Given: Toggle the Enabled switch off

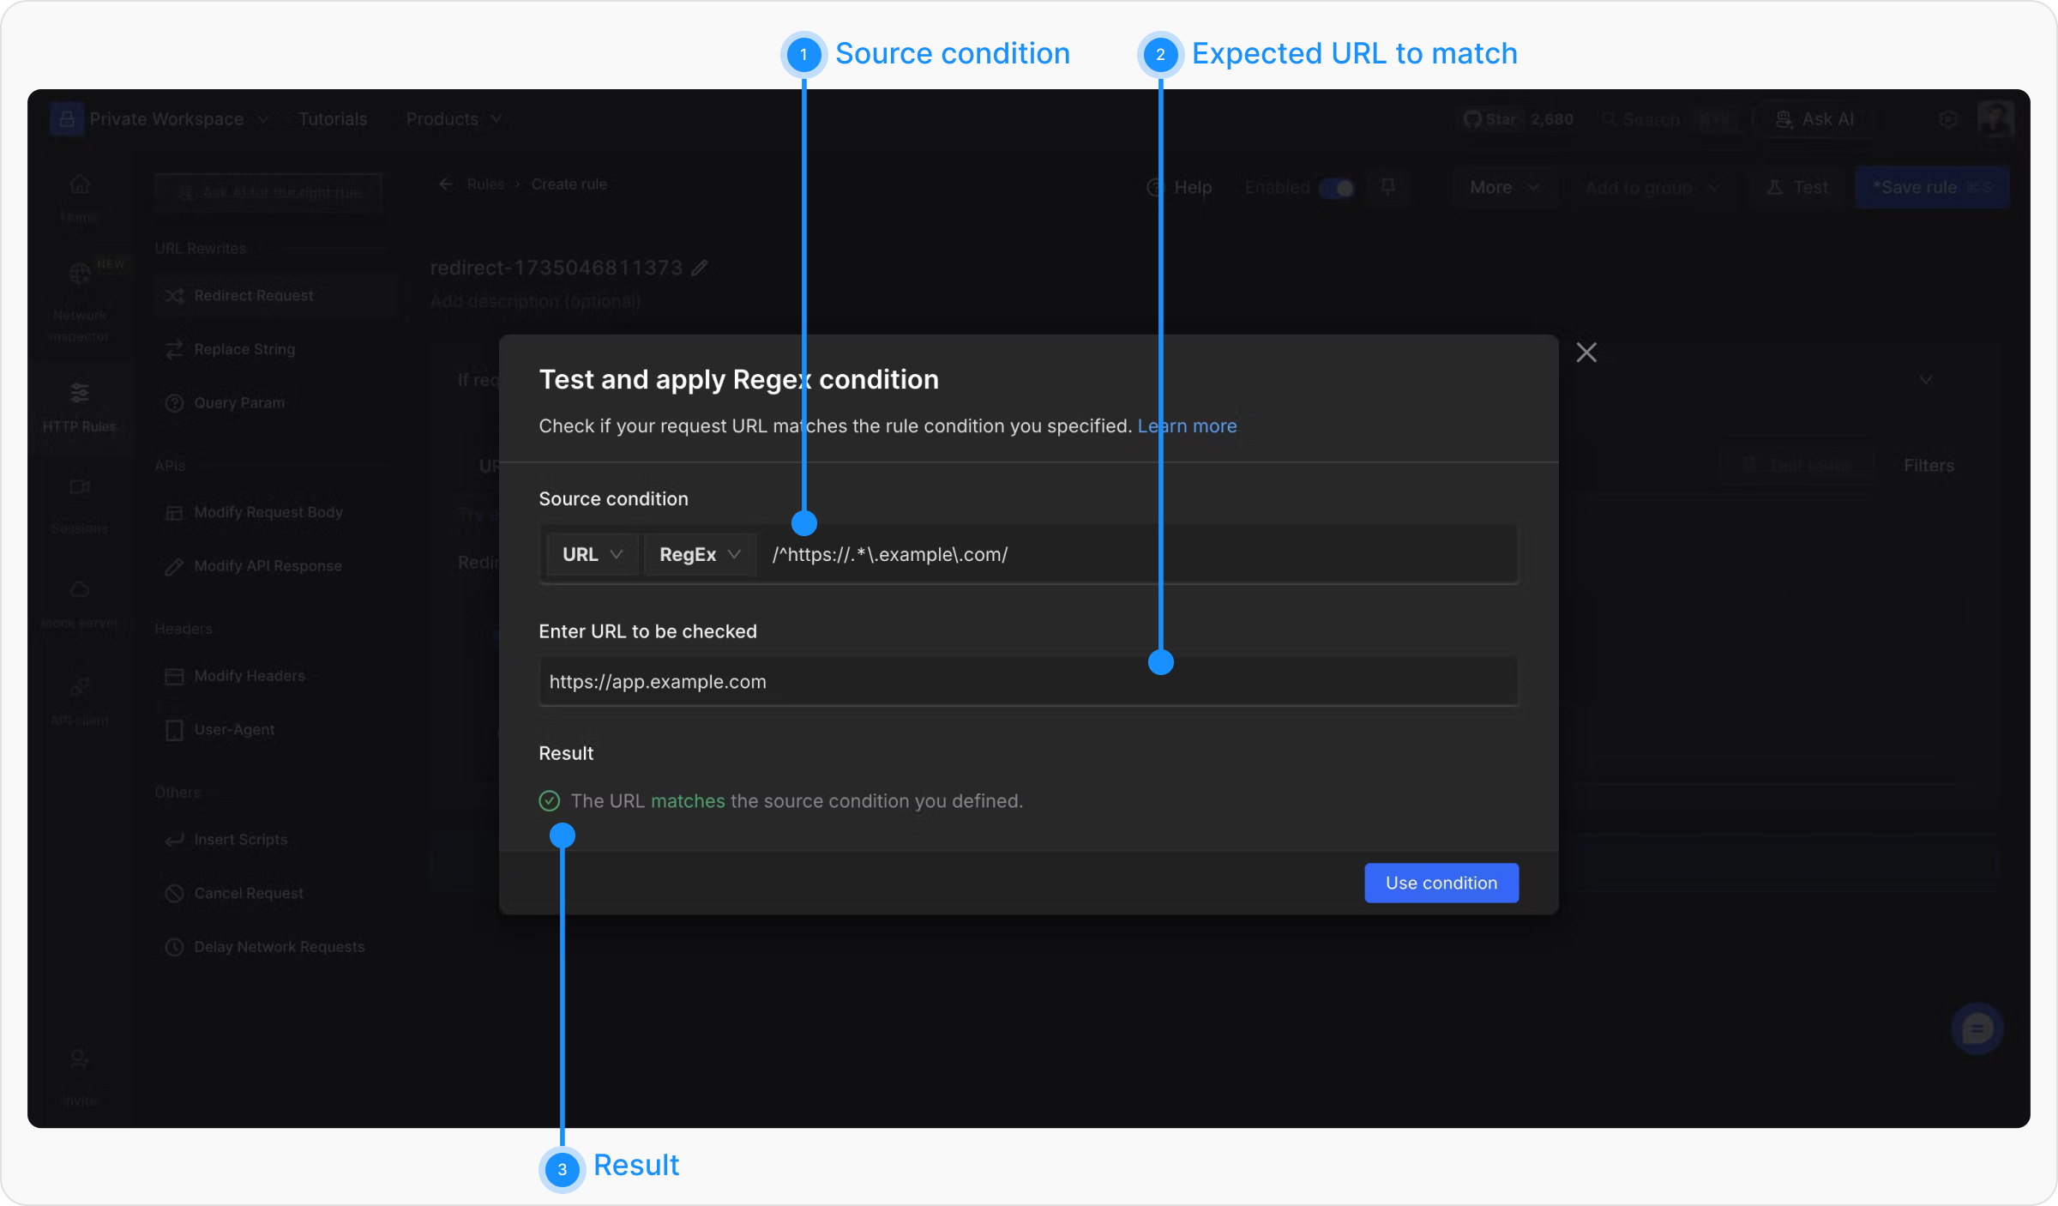Looking at the screenshot, I should coord(1336,188).
